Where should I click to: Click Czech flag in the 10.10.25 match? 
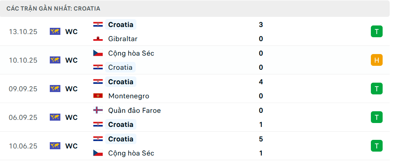point(98,53)
